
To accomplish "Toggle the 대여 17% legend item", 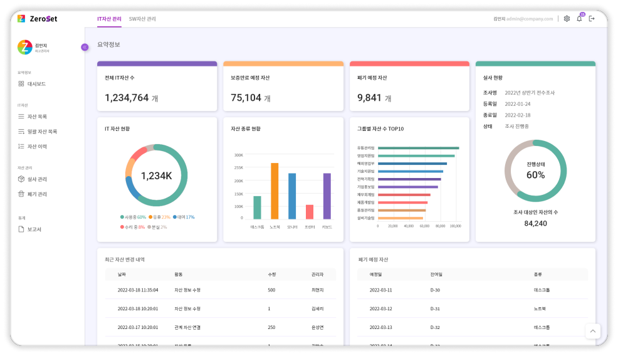I will pyautogui.click(x=184, y=217).
